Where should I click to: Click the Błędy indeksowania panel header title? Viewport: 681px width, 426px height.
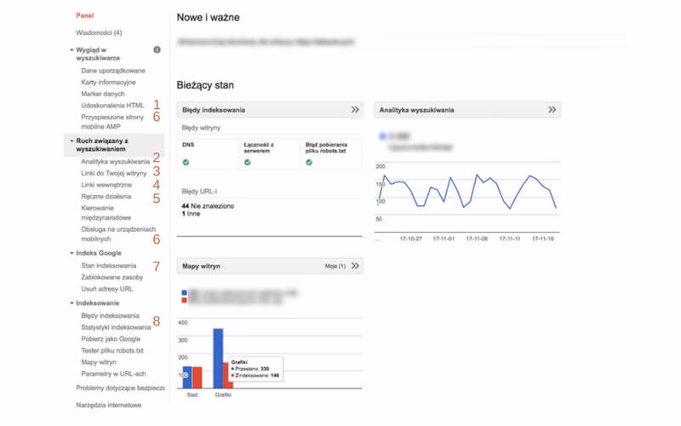214,110
